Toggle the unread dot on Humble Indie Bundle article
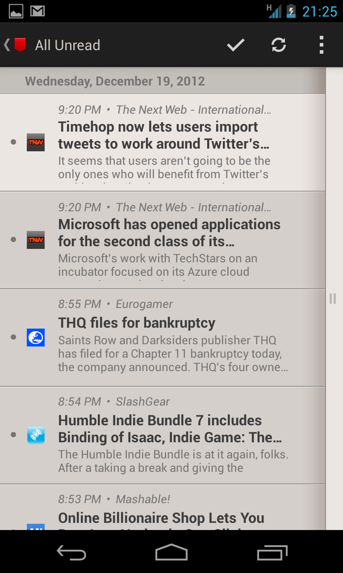This screenshot has width=343, height=573. coord(13,435)
